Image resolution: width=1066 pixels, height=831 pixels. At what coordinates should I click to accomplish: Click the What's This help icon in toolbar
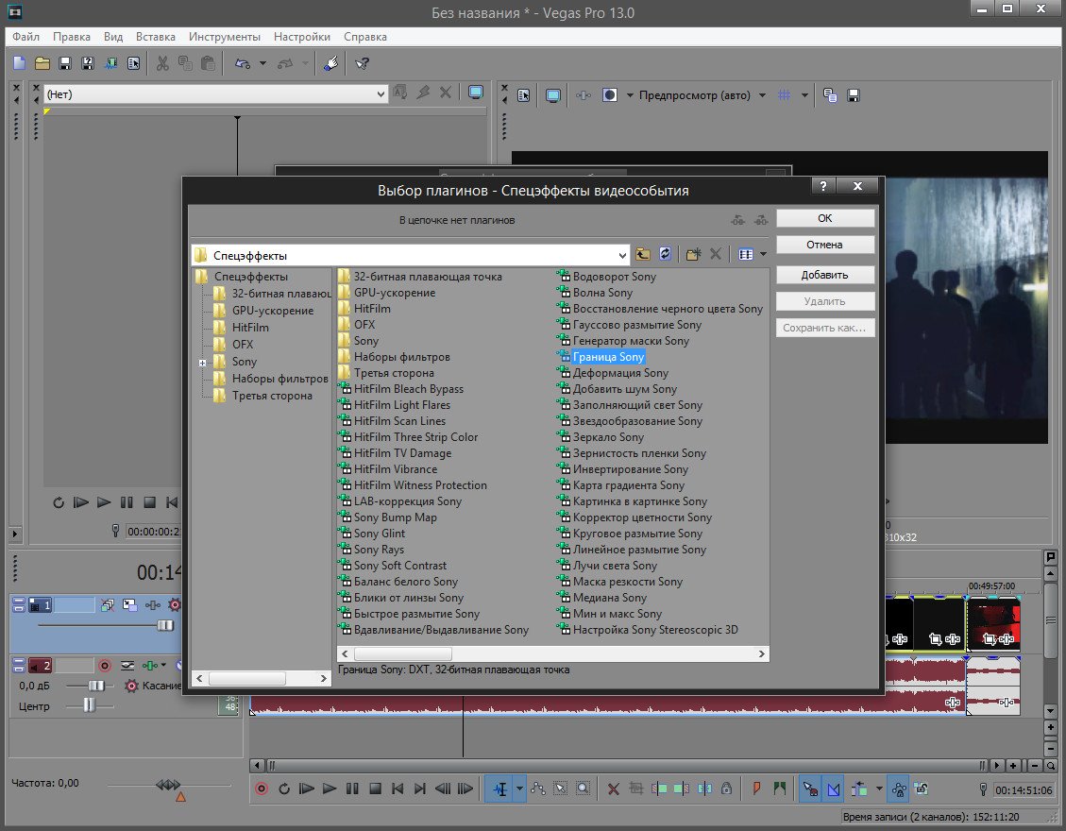362,63
